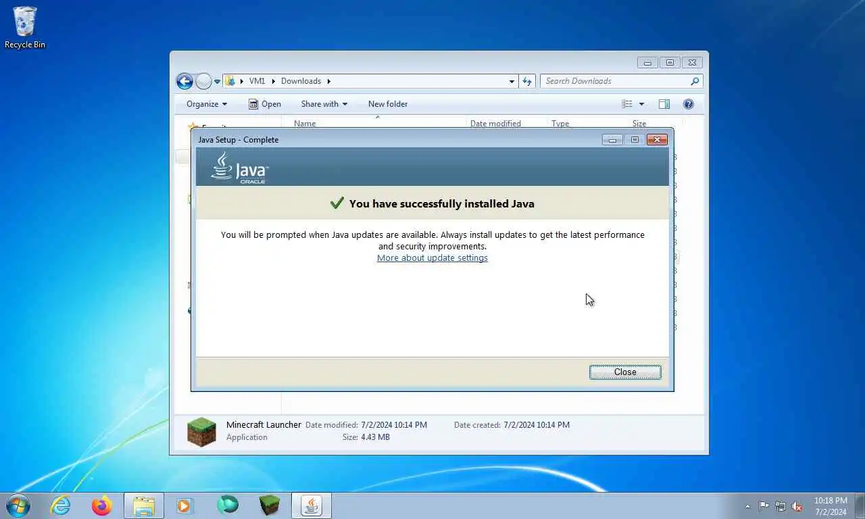The width and height of the screenshot is (865, 519).
Task: Click the Minecraft Launcher icon in details pane
Action: coord(201,431)
